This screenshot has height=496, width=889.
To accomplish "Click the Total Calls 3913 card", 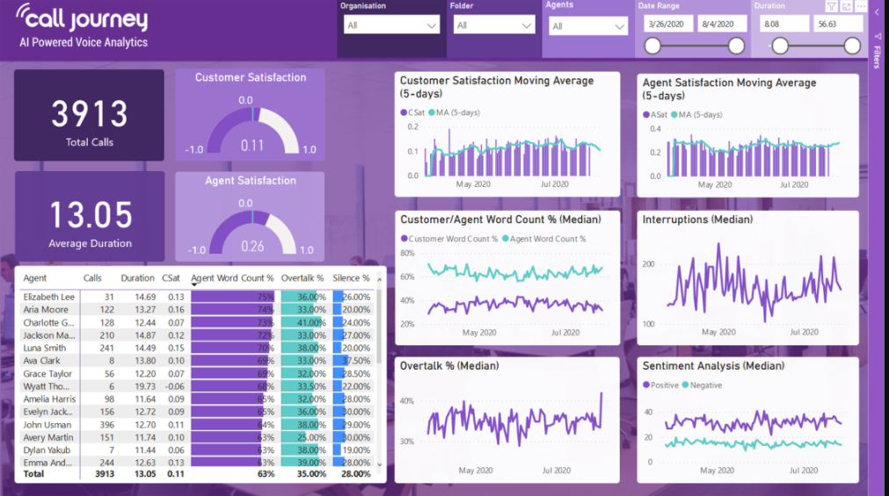I will (x=89, y=115).
